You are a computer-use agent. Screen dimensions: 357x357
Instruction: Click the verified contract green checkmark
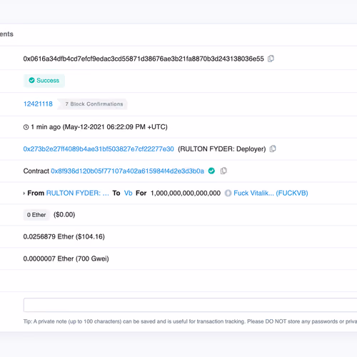[211, 171]
